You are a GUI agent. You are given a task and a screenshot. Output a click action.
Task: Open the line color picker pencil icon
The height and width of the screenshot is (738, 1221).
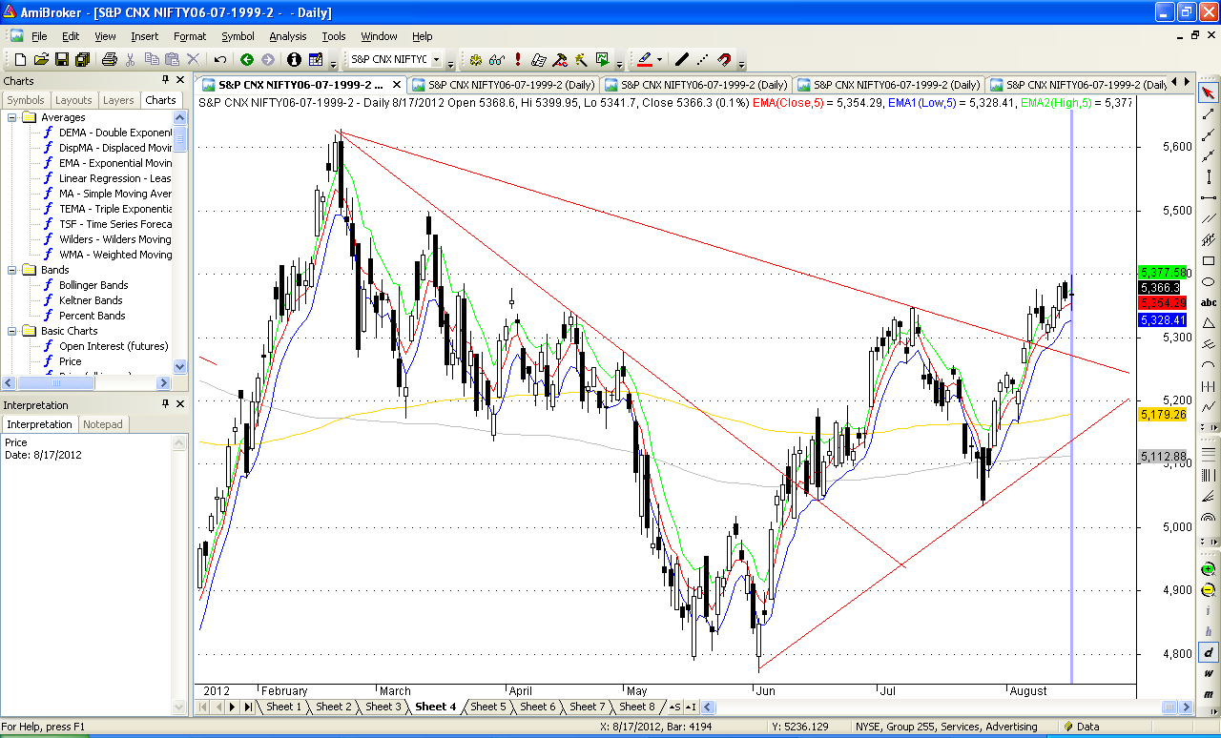click(645, 59)
